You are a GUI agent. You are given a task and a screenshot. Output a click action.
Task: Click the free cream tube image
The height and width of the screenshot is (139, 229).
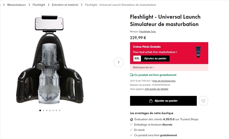tap(198, 52)
